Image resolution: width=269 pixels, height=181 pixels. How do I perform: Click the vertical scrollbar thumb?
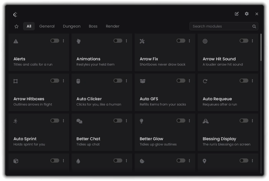coord(261,47)
